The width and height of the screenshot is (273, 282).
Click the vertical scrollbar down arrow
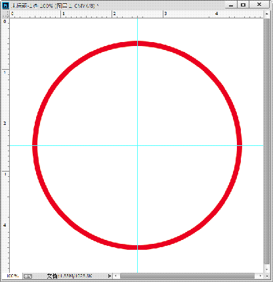coord(266,270)
